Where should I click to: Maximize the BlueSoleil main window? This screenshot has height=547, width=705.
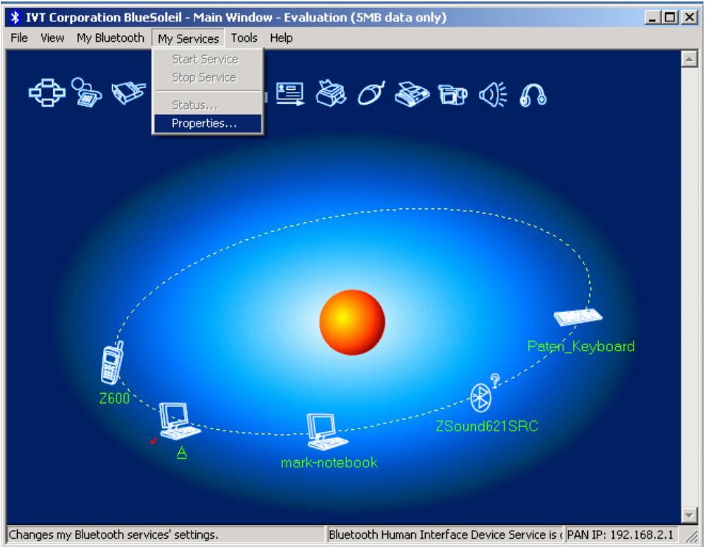[x=670, y=18]
